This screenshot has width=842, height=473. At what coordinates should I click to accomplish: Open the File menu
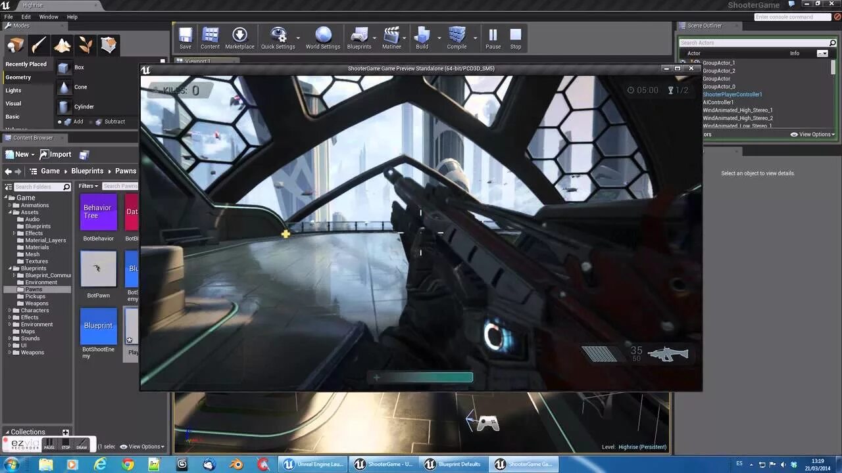click(x=9, y=16)
